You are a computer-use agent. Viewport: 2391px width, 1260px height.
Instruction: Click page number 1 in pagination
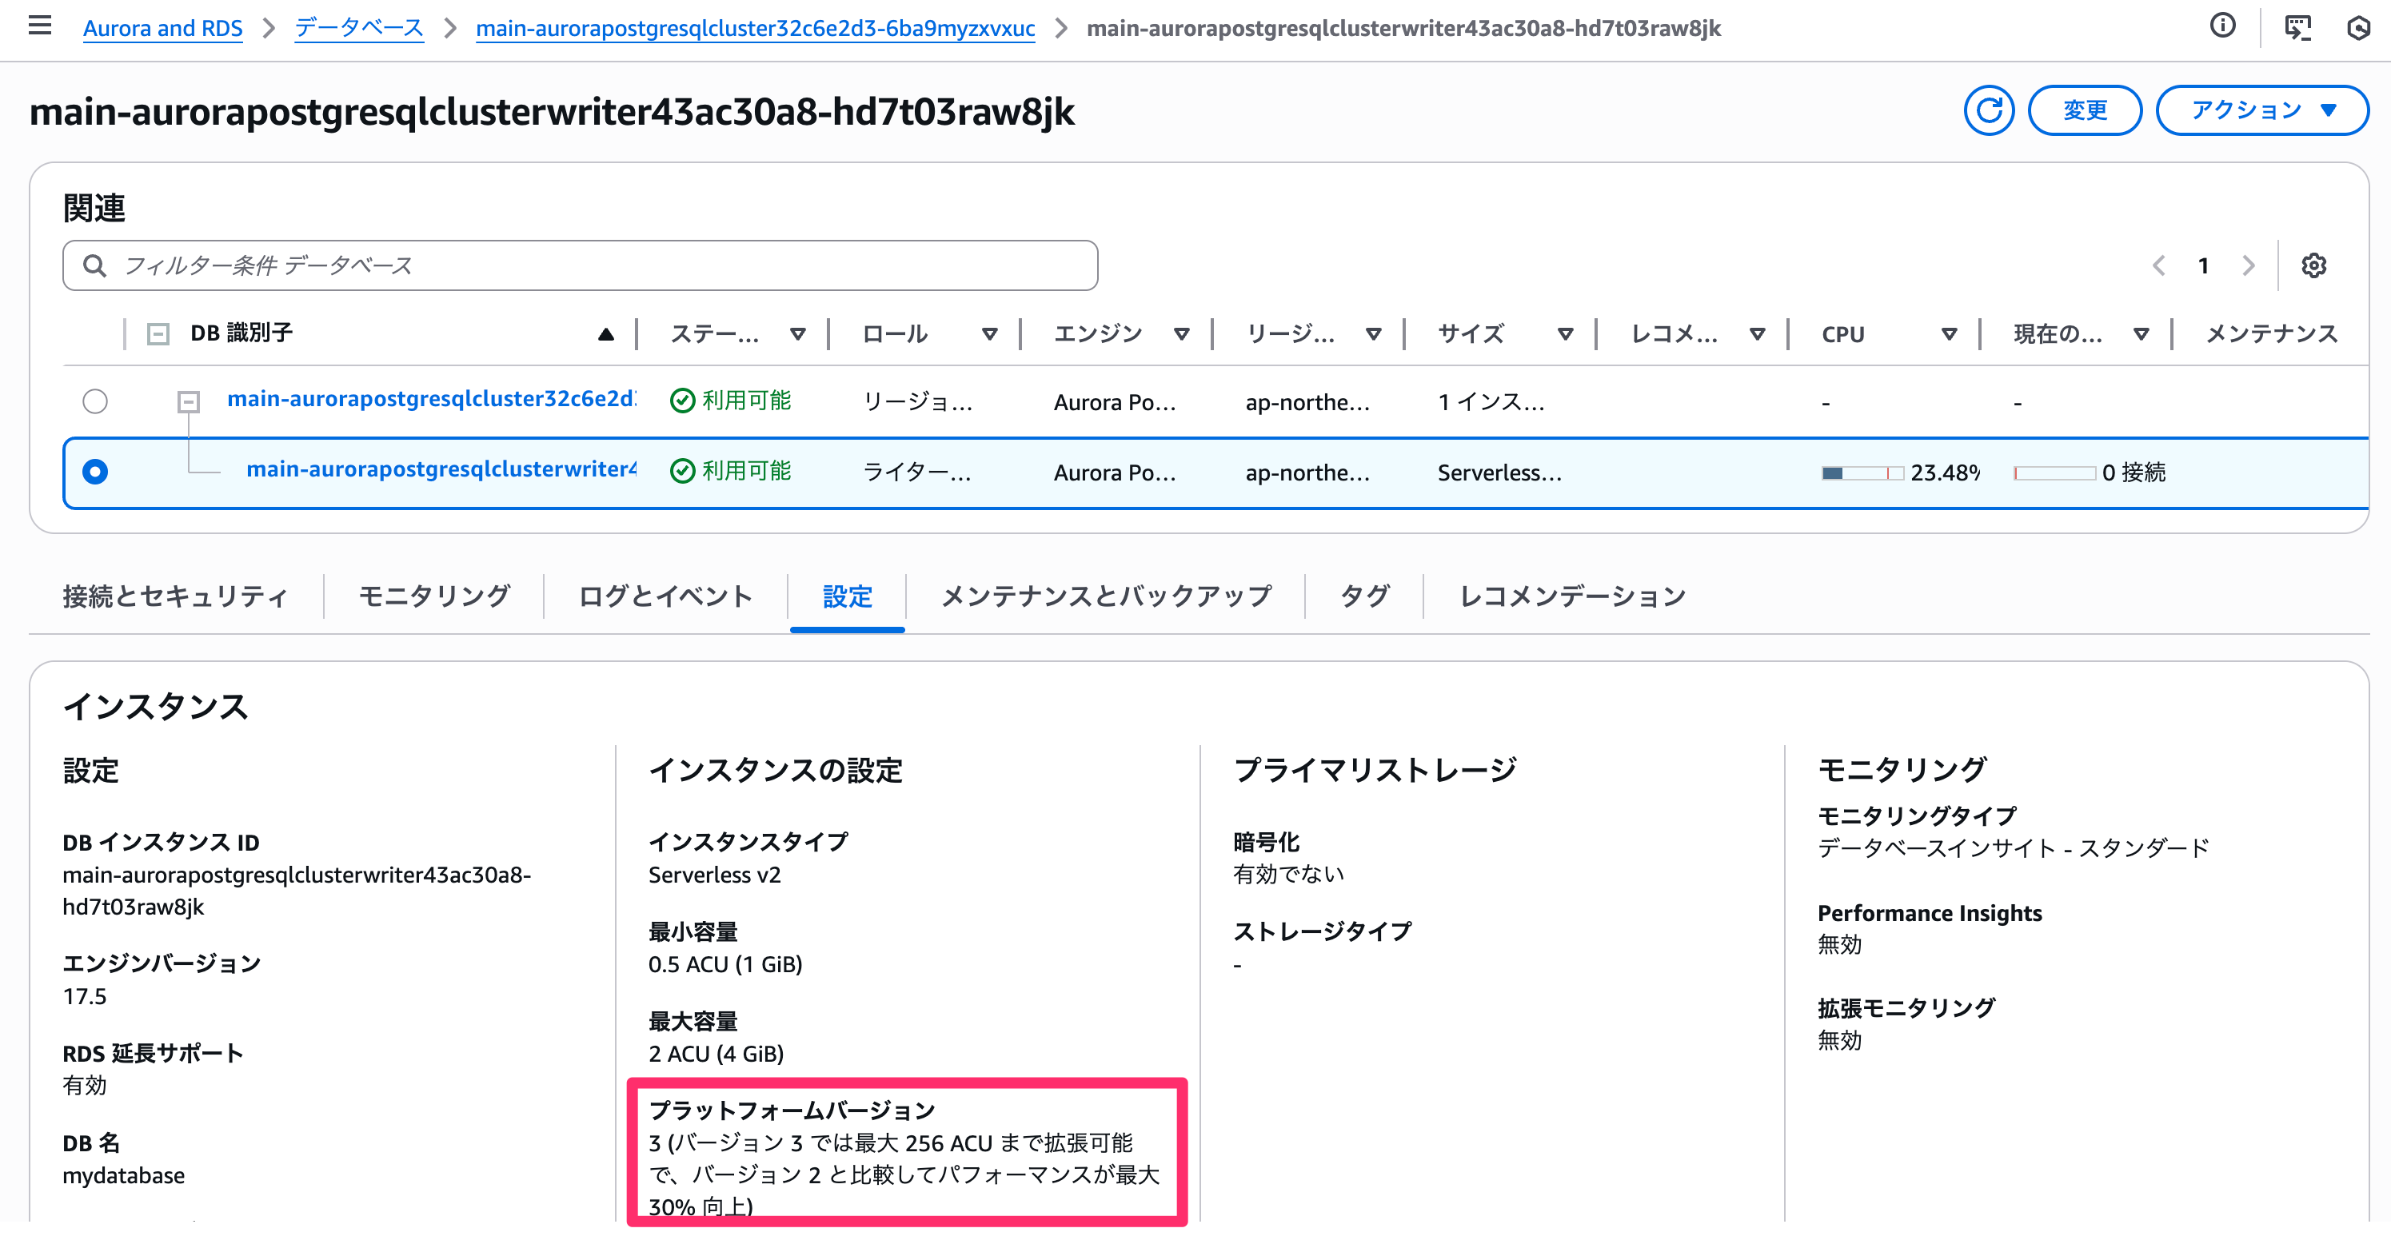[x=2204, y=266]
